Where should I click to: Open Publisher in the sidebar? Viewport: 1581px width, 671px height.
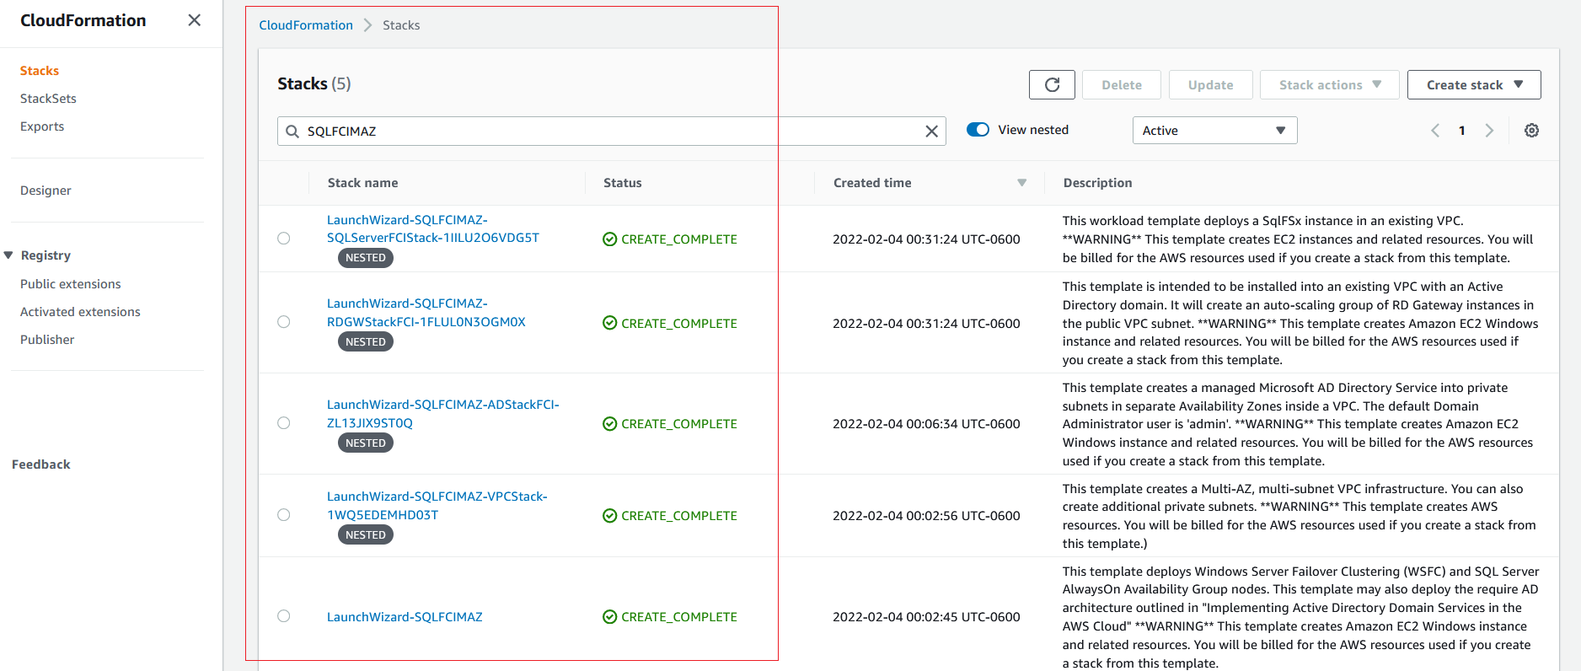pos(47,340)
